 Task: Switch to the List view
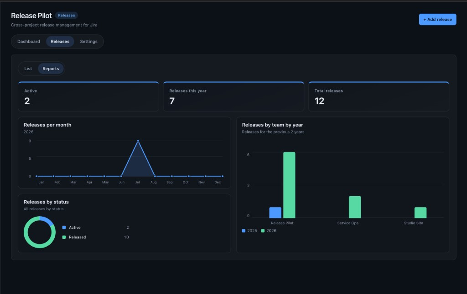click(x=28, y=69)
